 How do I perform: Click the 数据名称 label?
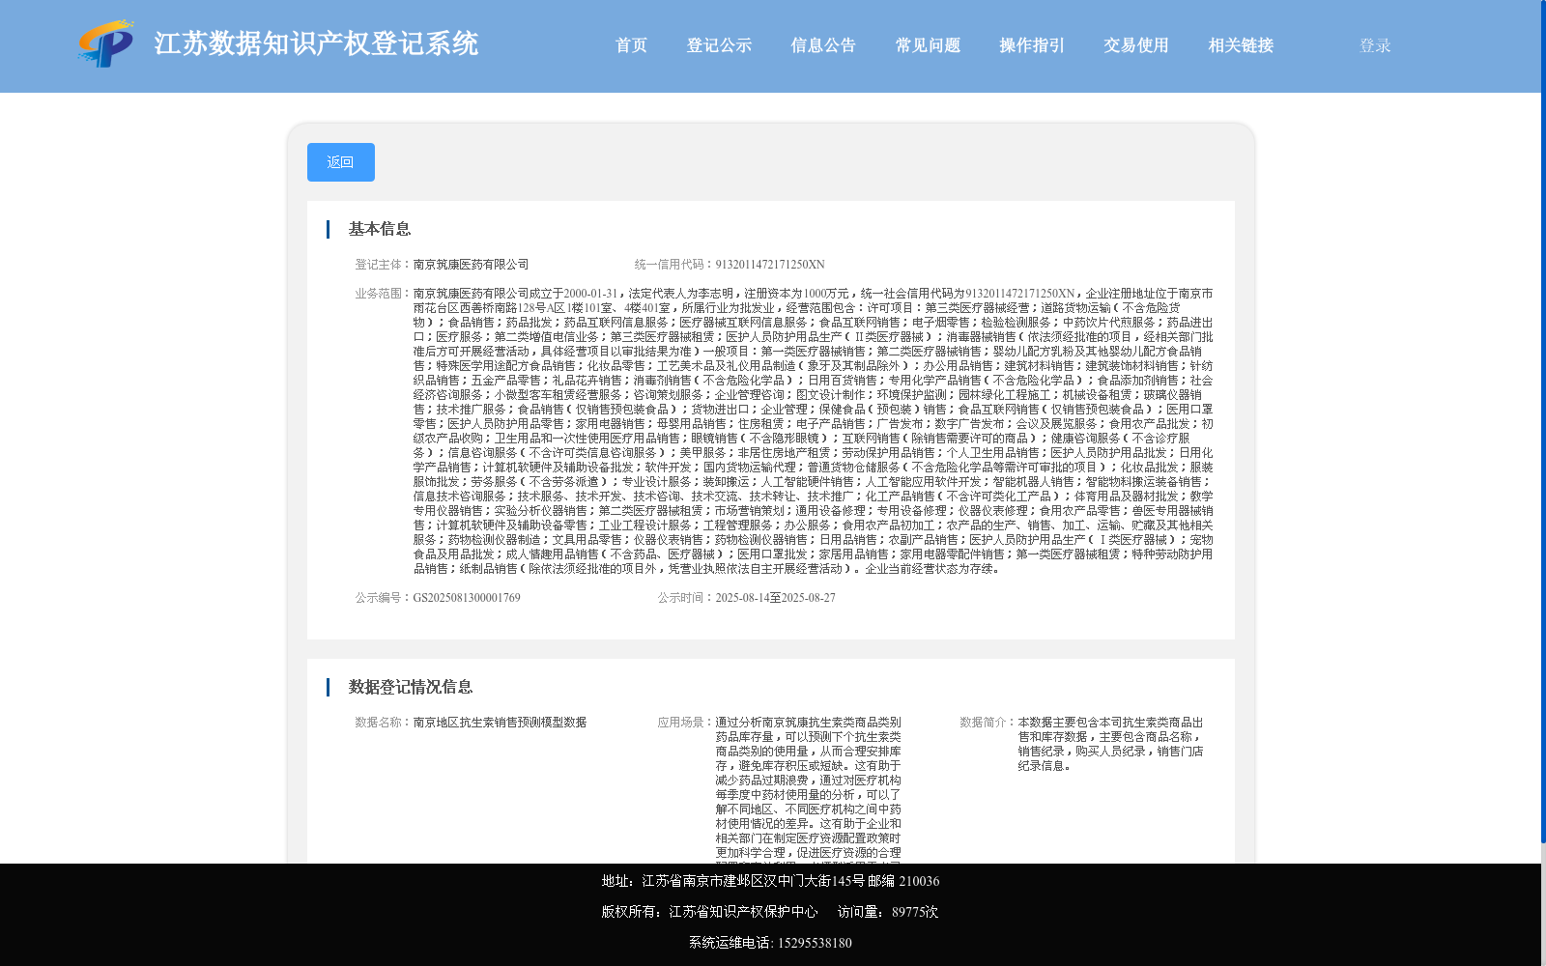tap(380, 723)
